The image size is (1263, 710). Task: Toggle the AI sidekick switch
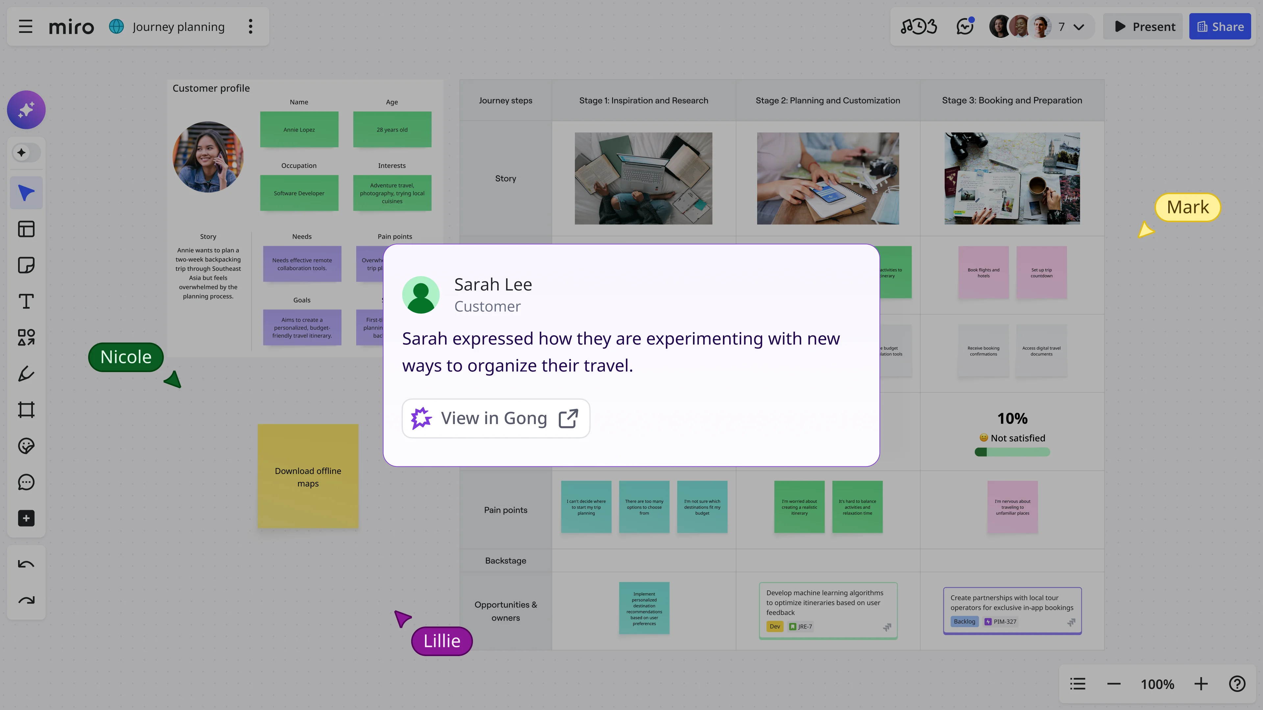(x=26, y=153)
